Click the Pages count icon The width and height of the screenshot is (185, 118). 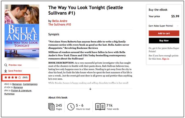[51, 107]
